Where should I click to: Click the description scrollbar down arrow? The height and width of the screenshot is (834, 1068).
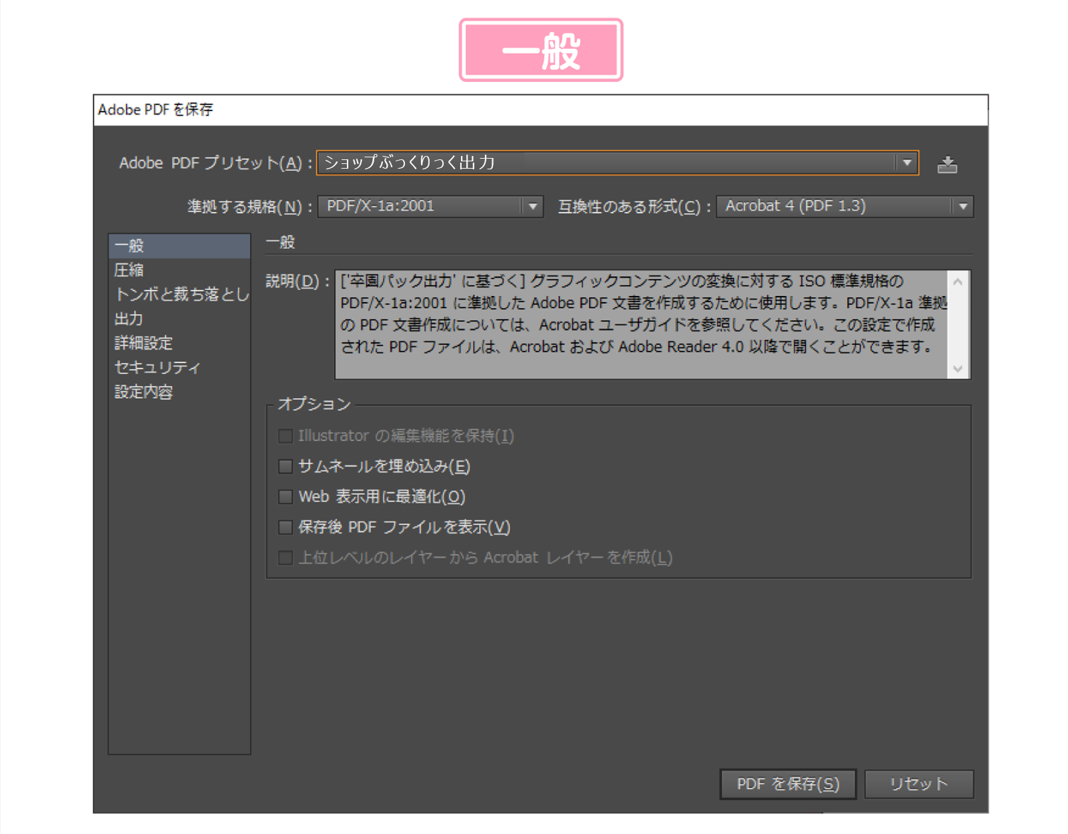(958, 369)
